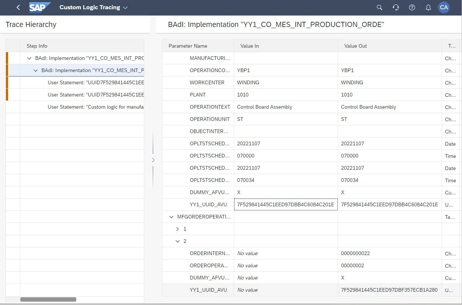Select the 'Custom logic for manufa' user statement
462x305 pixels.
click(x=95, y=107)
